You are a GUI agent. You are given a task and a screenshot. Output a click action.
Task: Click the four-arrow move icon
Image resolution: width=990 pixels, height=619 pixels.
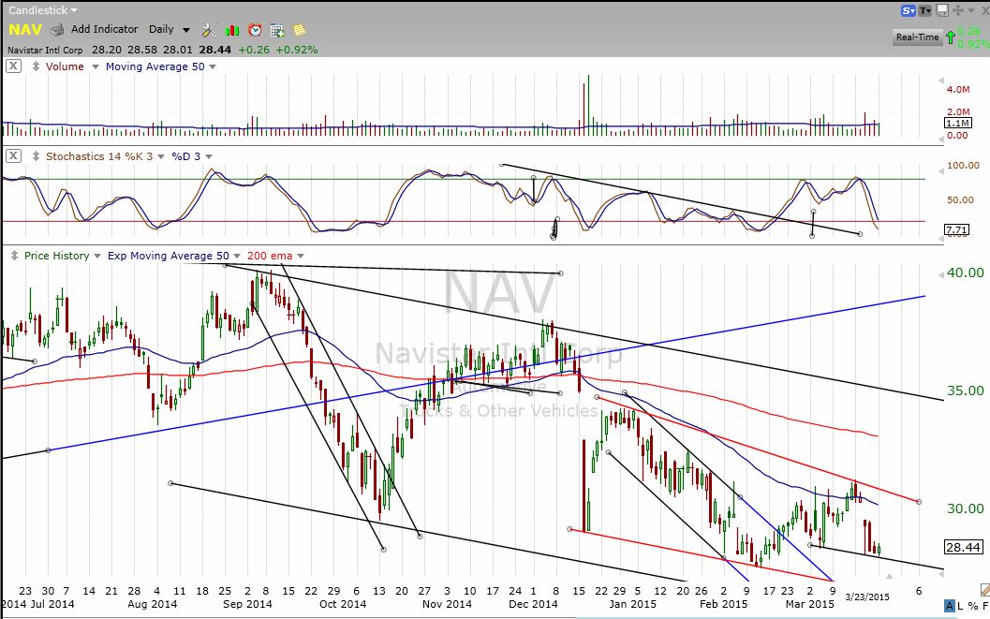tap(960, 10)
